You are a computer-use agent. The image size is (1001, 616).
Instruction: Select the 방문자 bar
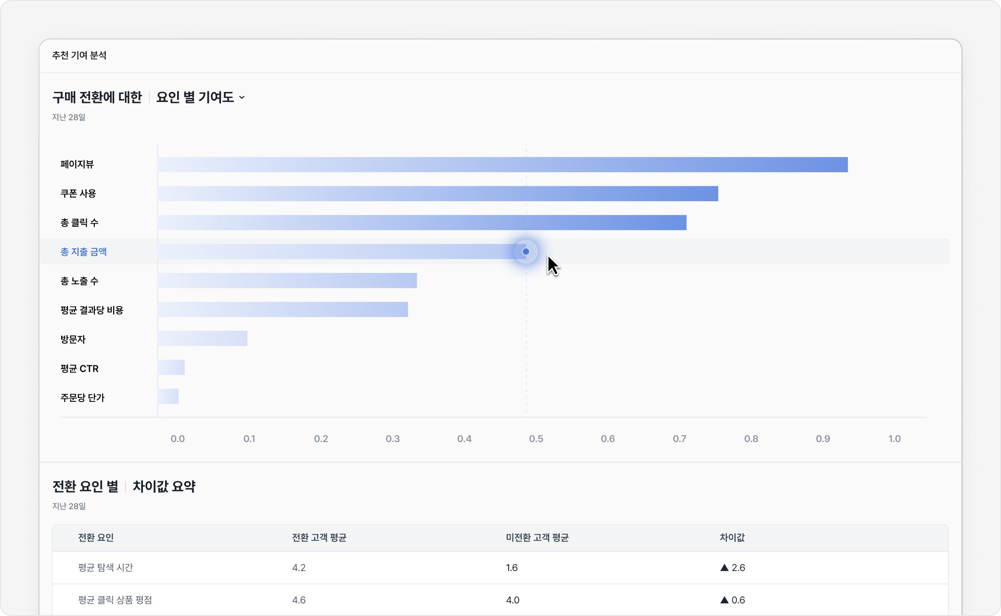point(202,338)
